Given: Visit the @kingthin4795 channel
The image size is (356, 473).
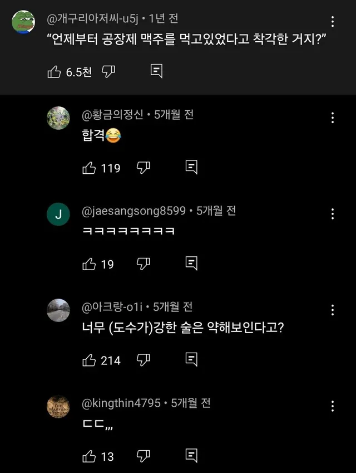Looking at the screenshot, I should tap(121, 403).
